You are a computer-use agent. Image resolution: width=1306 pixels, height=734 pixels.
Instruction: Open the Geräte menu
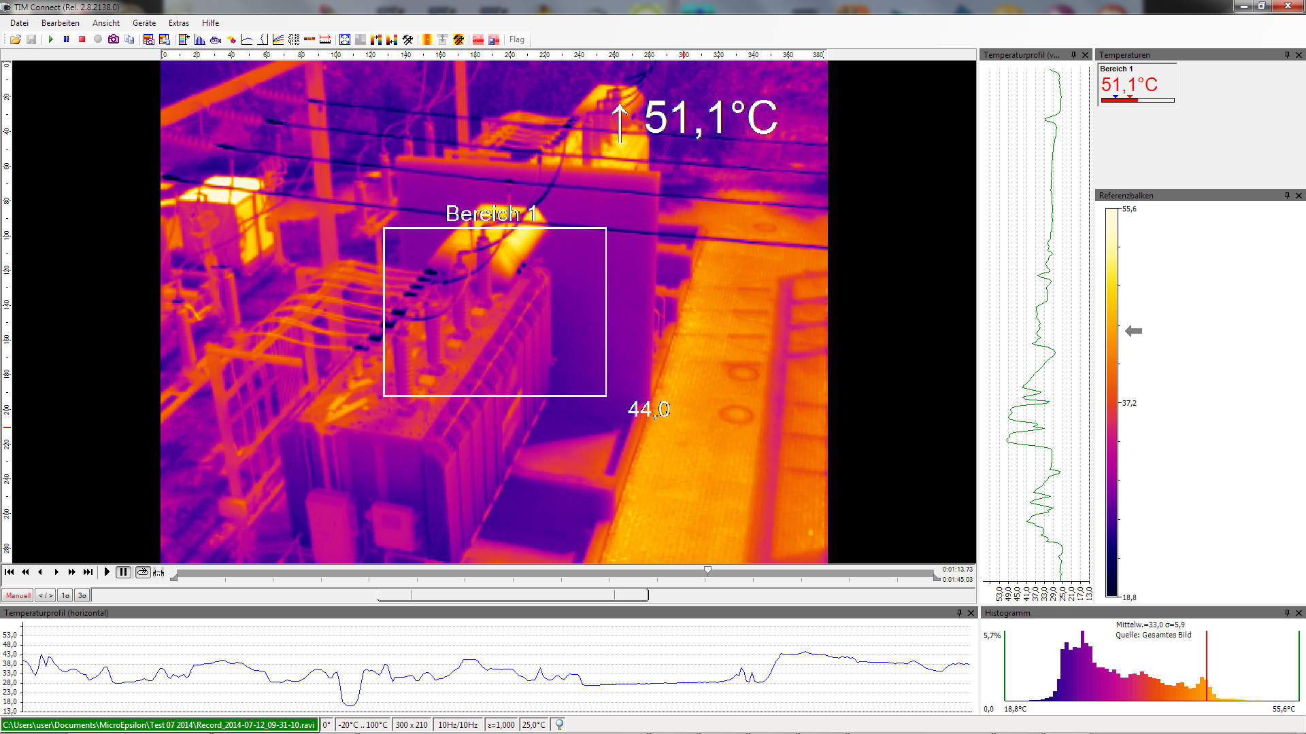[x=144, y=23]
